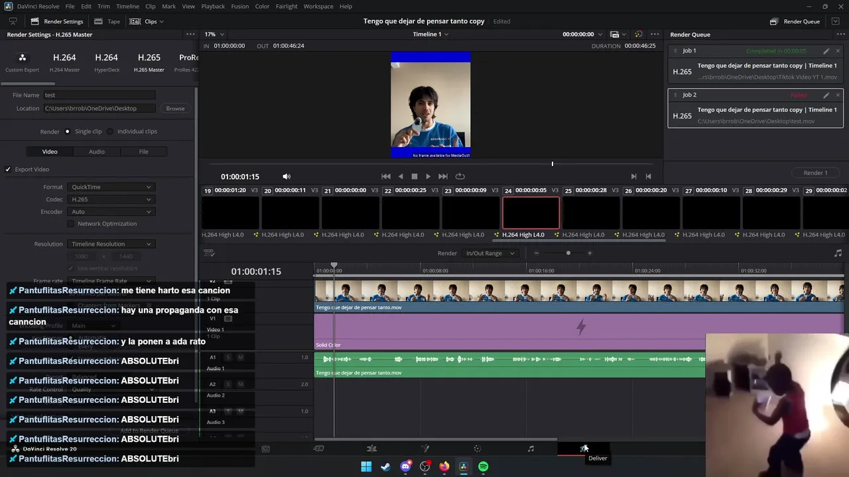
Task: Open the viewer timecode 00:00:00:00 dropdown
Action: [582, 34]
